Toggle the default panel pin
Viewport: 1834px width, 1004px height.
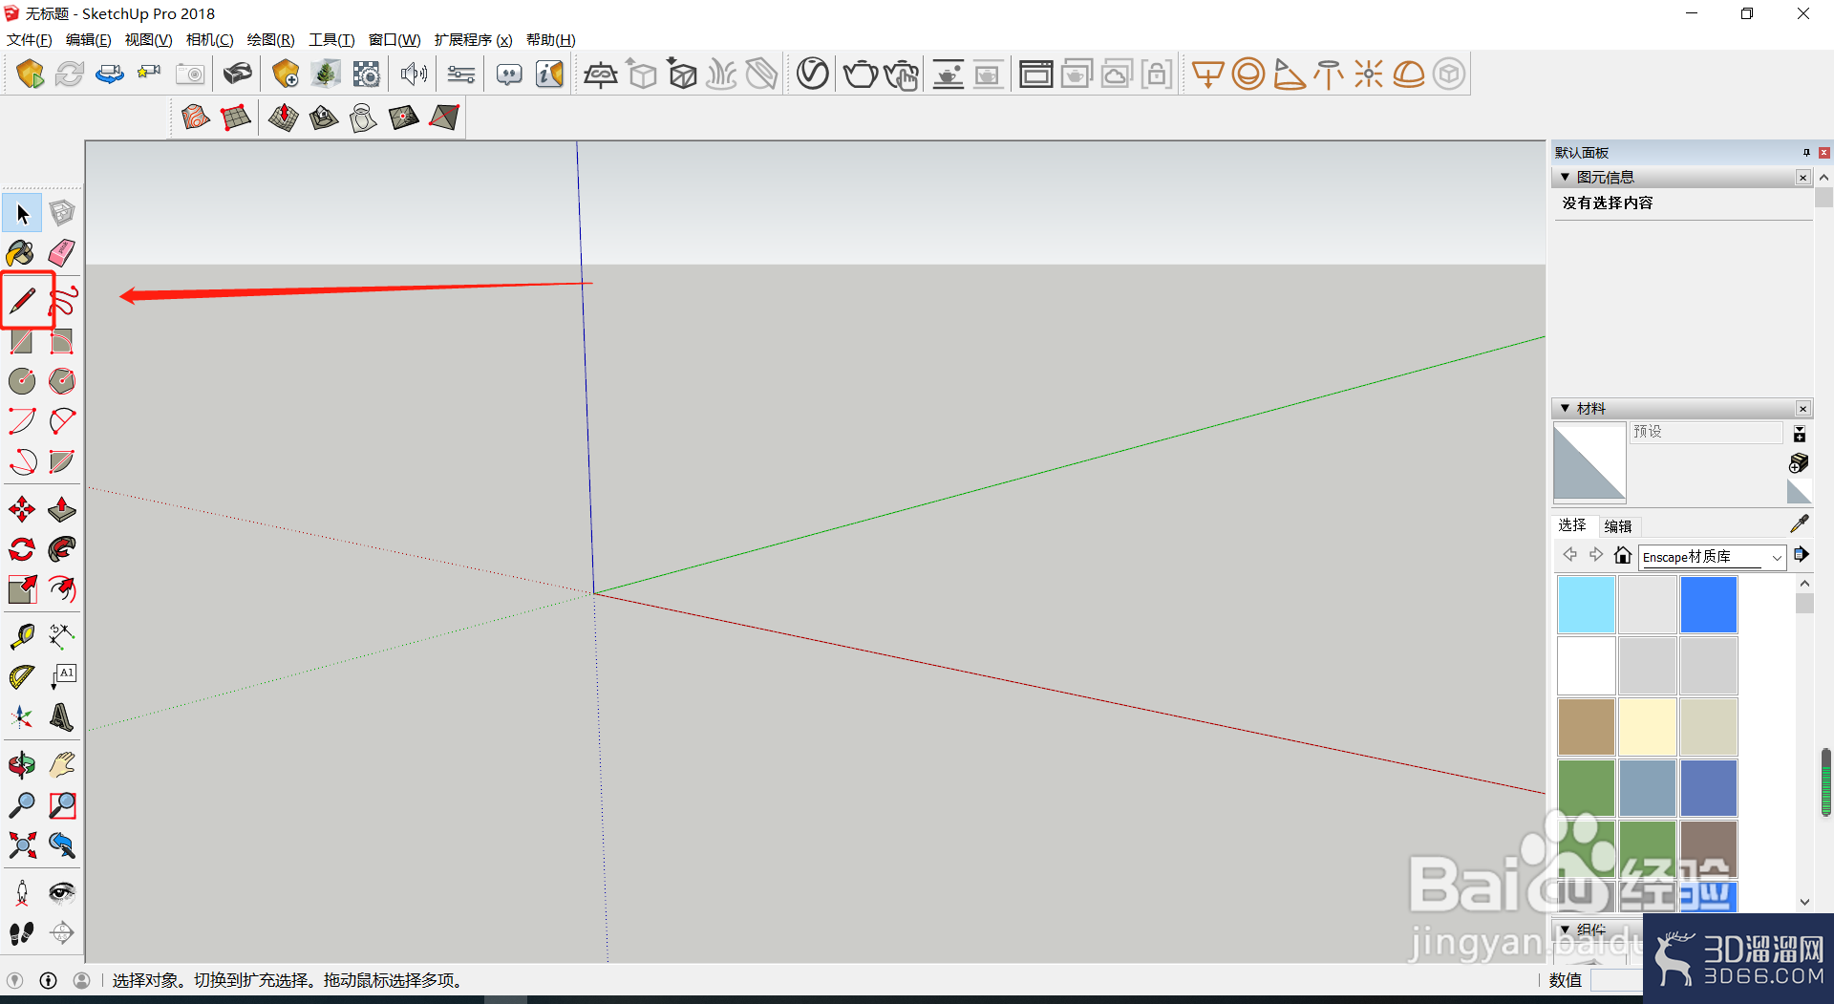pos(1806,153)
